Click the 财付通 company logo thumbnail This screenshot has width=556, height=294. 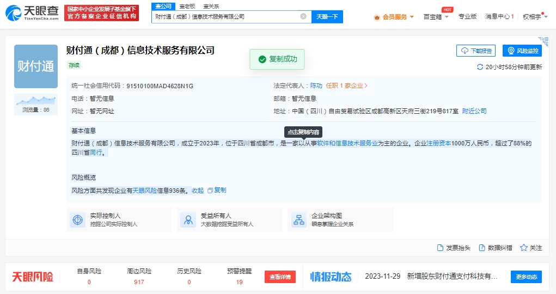pos(36,66)
